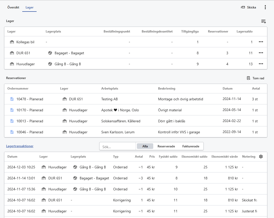Select the Alla filter option
Viewport: 274px width, 218px height.
click(145, 146)
